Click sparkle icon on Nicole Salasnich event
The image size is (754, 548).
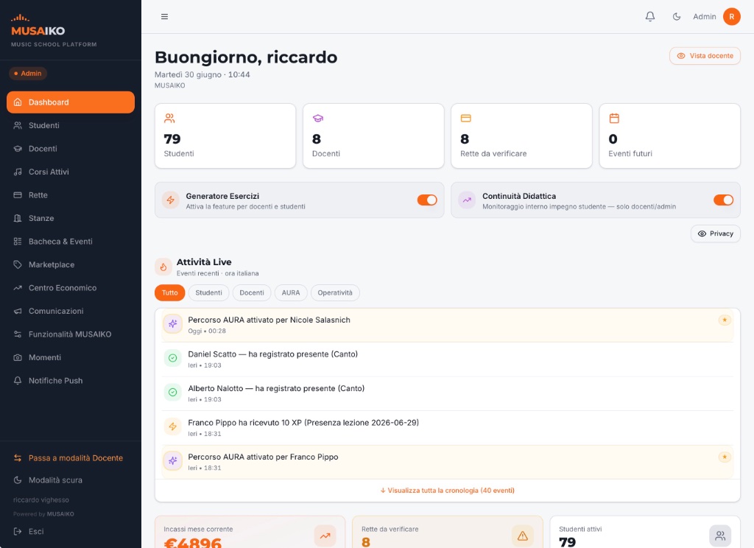[172, 324]
